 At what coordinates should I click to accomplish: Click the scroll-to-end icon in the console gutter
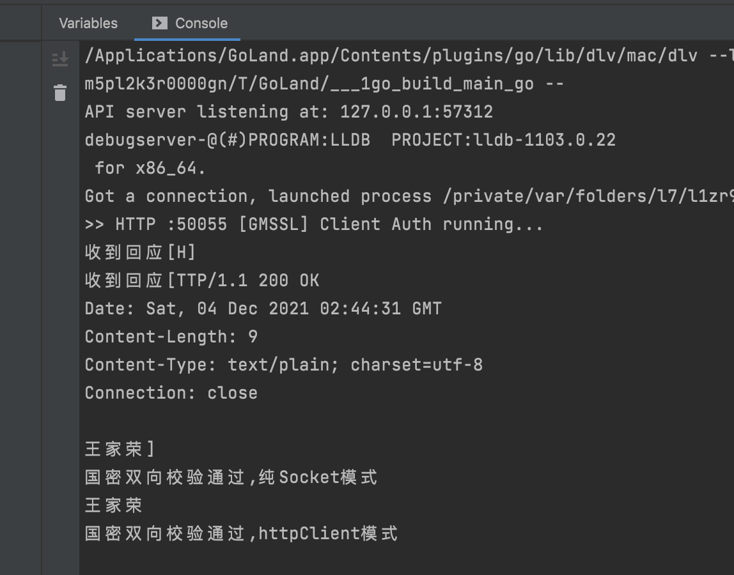pos(59,58)
